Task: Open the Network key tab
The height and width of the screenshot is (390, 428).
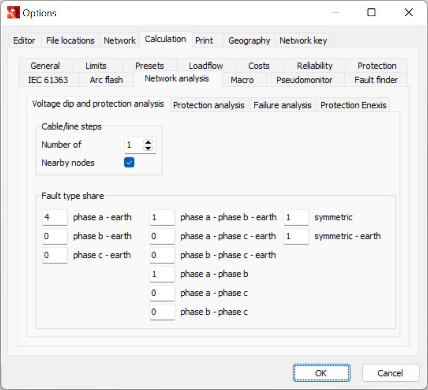Action: tap(303, 40)
